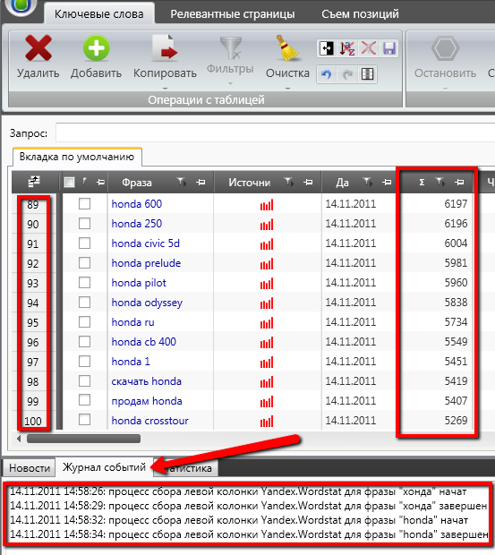Switch to the Релевантные страницы tab
This screenshot has height=555, width=495.
pos(233,14)
